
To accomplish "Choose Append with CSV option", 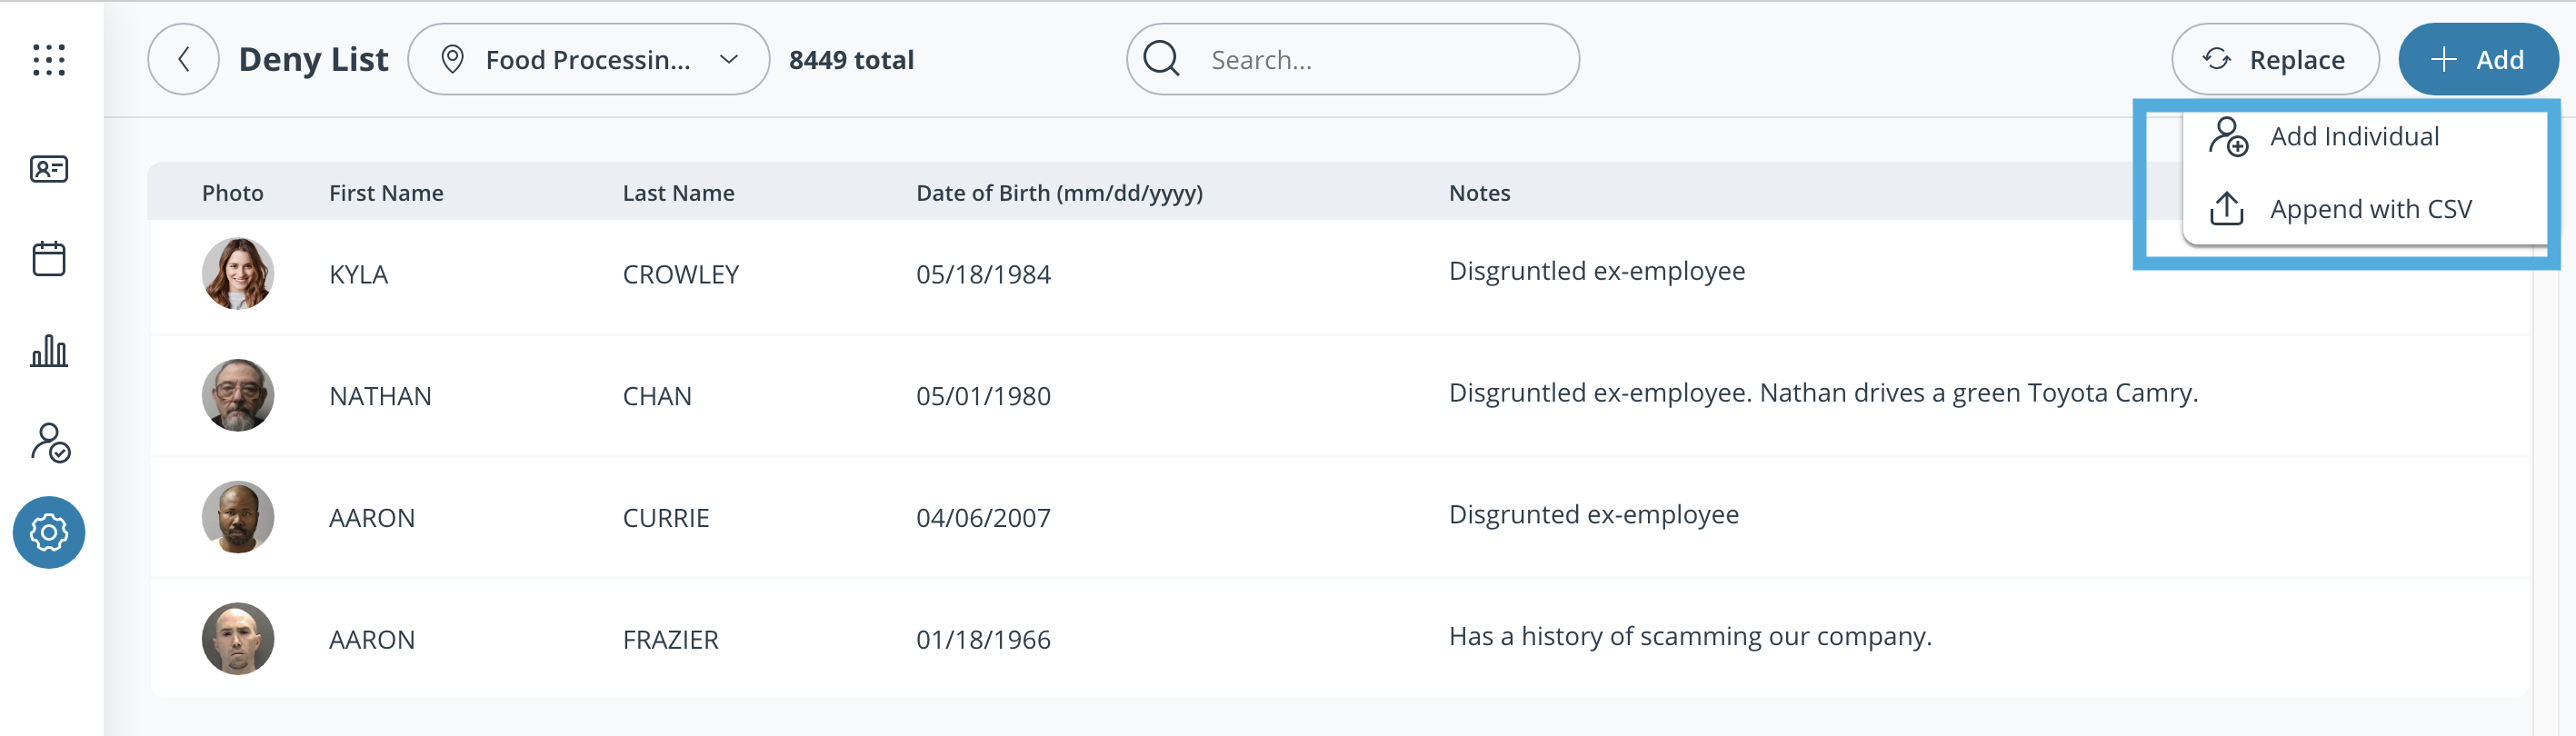I will click(2369, 209).
